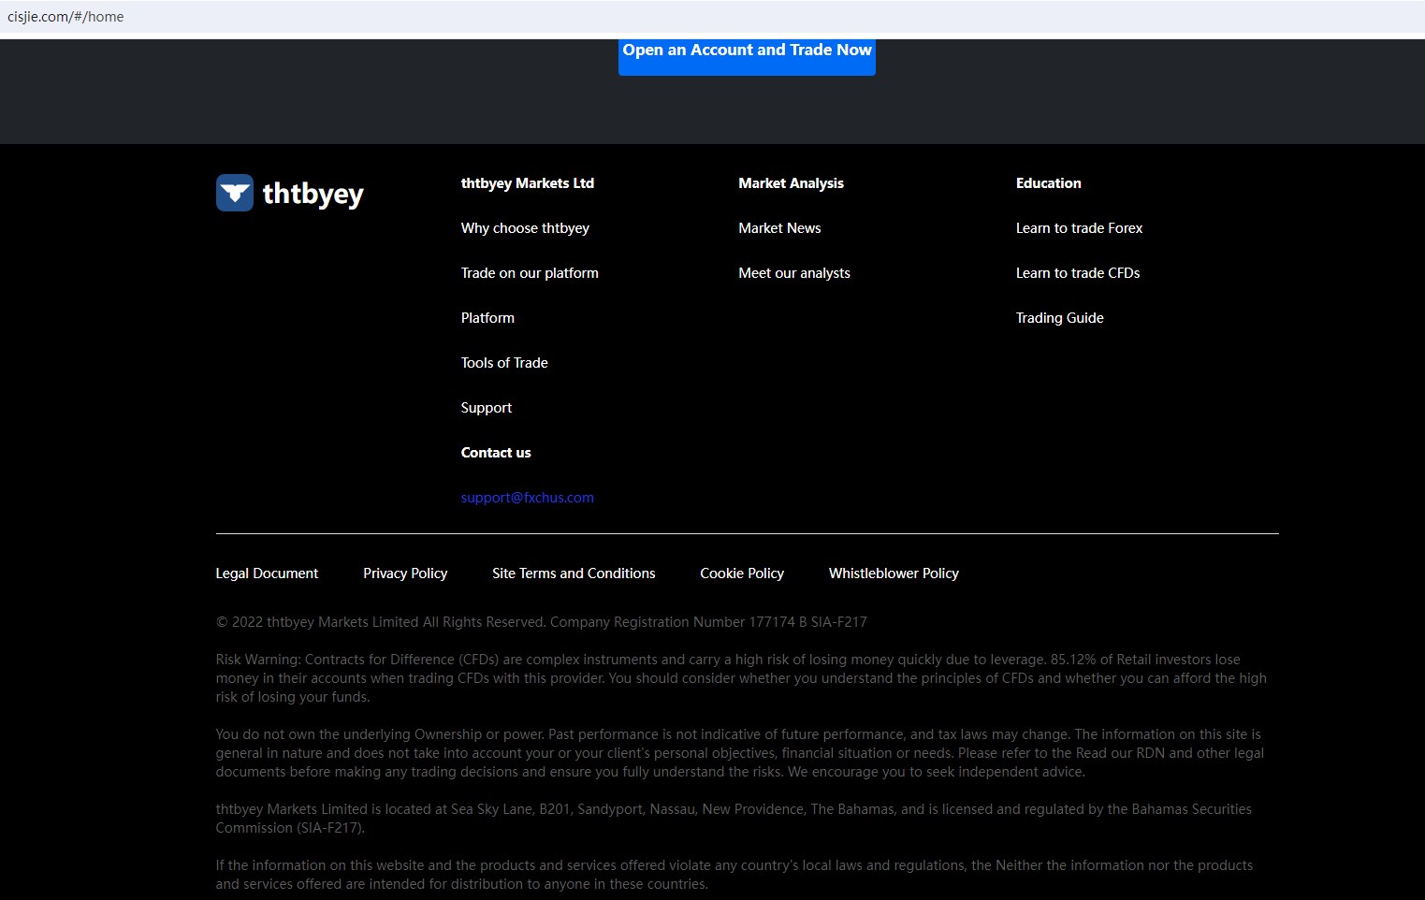
Task: Open the Market News link
Action: coord(779,228)
